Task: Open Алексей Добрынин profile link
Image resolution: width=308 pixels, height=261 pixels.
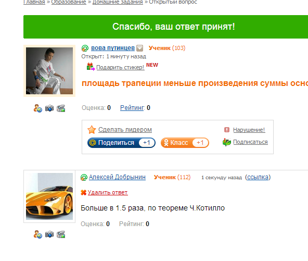Action: pos(117,177)
